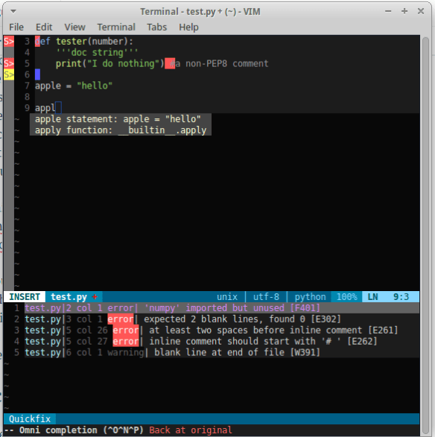Click quickfix entry at least two spaces
Screen dimensions: 435x437
(x=211, y=331)
